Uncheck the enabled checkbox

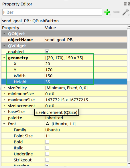tap(47, 52)
